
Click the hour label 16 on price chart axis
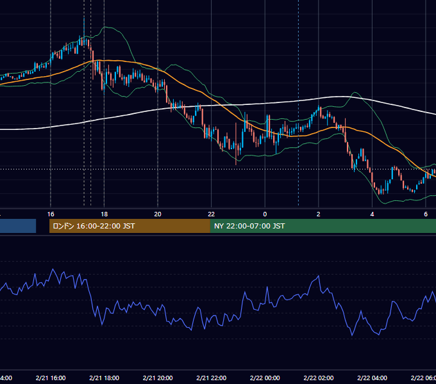(51, 214)
